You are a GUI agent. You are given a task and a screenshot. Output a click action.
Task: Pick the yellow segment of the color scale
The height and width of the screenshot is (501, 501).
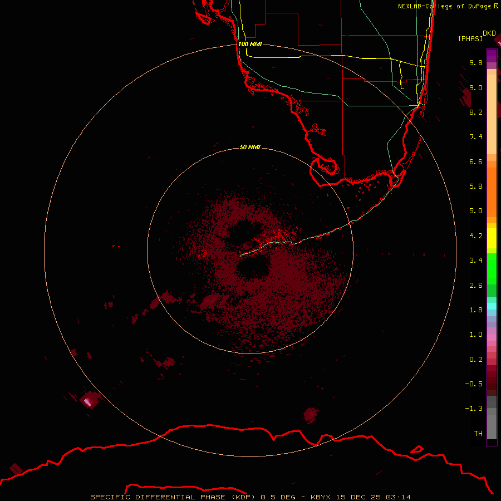click(492, 238)
